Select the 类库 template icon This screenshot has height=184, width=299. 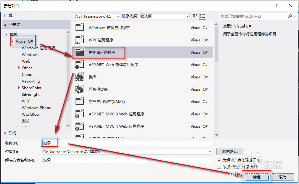coord(79,77)
